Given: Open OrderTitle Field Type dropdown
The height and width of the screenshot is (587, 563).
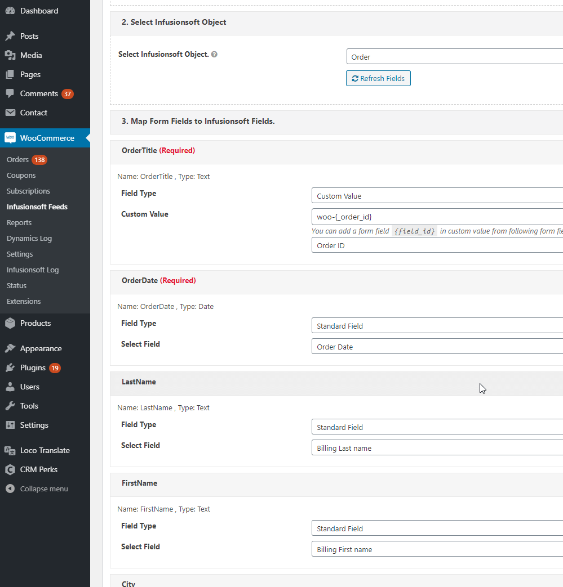Looking at the screenshot, I should (x=437, y=196).
